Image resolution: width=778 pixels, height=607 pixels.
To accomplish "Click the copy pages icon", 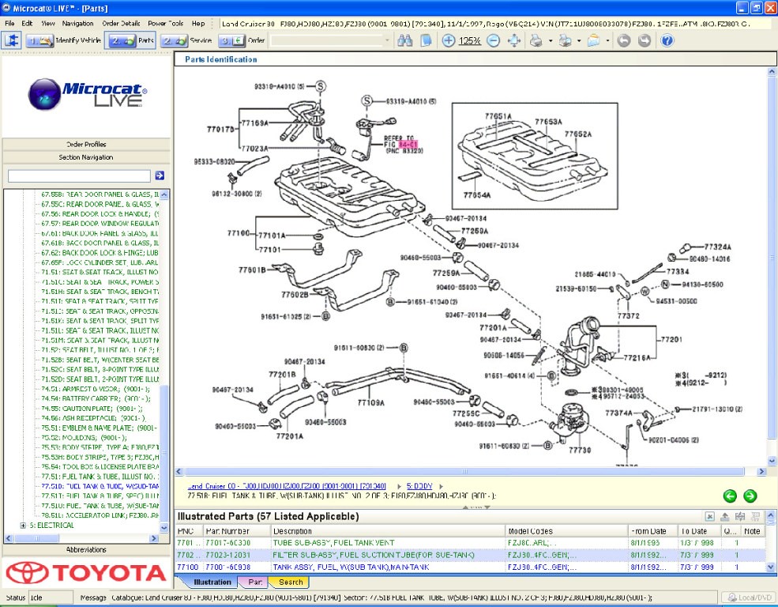I will [x=426, y=40].
